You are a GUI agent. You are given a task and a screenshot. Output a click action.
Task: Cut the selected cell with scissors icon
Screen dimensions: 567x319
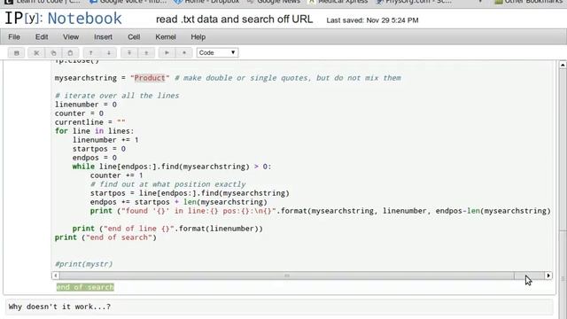[36, 53]
